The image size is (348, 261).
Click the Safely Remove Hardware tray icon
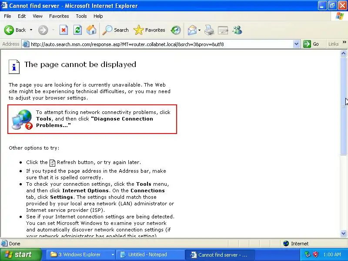click(x=308, y=254)
